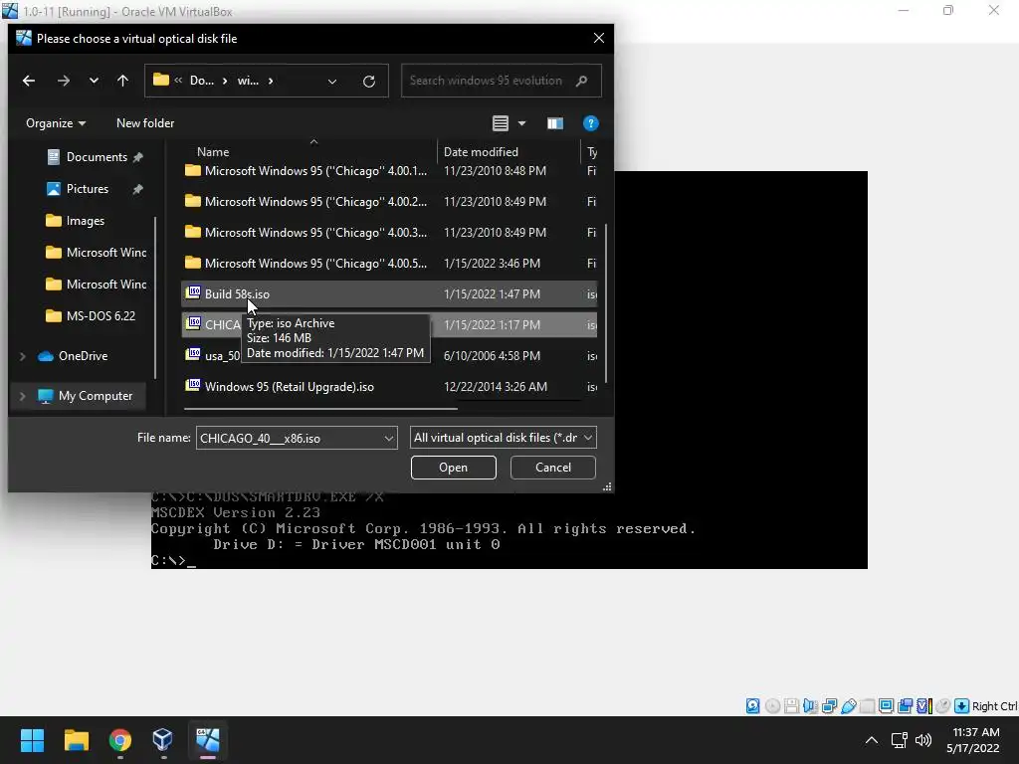The width and height of the screenshot is (1019, 764).
Task: Select MS-DOS 6.22 folder in sidebar
Action: point(101,315)
